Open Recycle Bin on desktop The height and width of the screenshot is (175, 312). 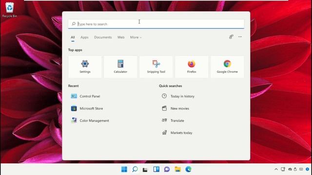(10, 10)
